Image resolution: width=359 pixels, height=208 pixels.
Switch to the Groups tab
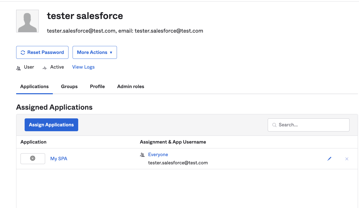[x=69, y=87]
